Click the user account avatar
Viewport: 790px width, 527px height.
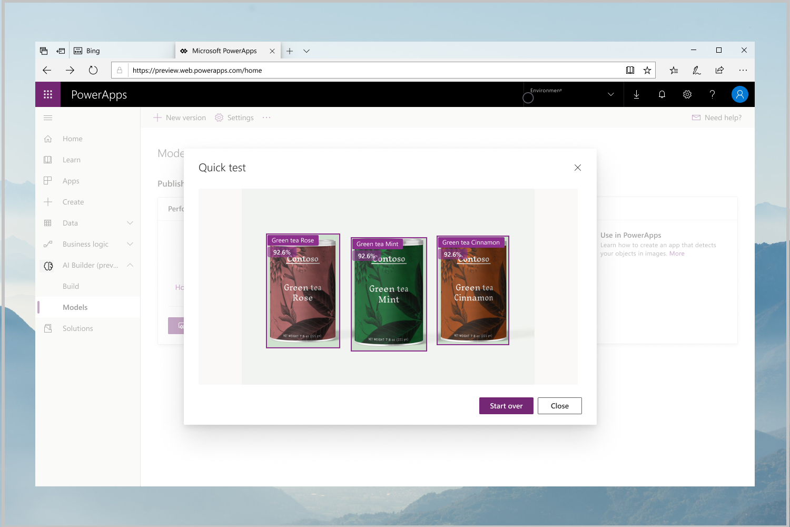click(740, 94)
